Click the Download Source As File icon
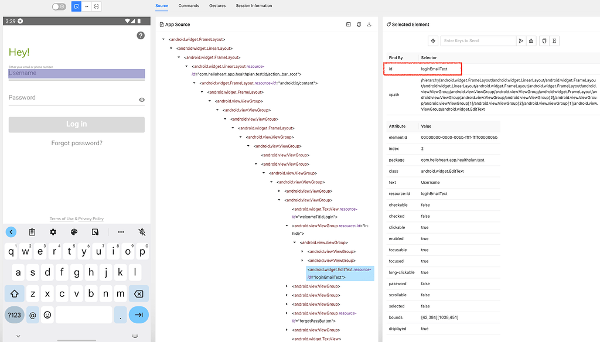The height and width of the screenshot is (342, 600). click(x=369, y=24)
